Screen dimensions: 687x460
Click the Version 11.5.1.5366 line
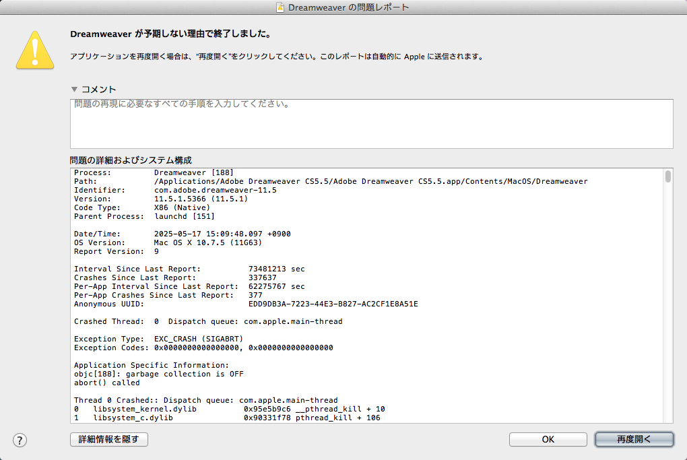coord(161,199)
